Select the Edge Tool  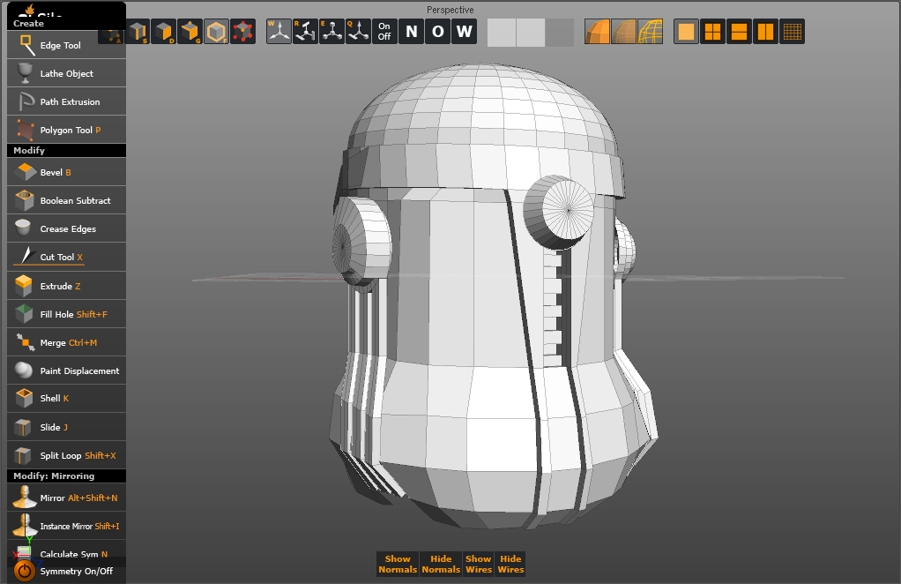66,45
